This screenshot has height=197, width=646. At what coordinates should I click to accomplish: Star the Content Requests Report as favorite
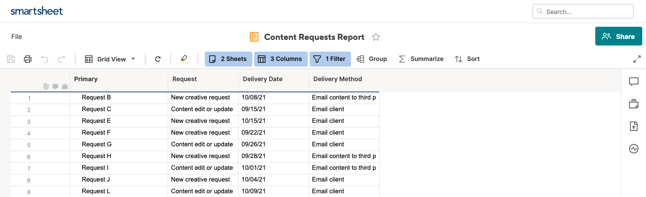(376, 37)
